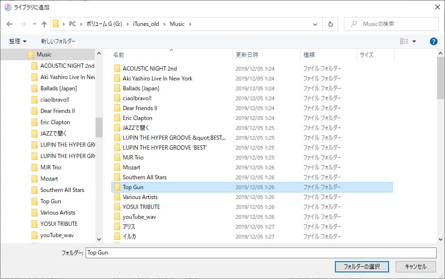Click the iTunes icon in title bar
Viewport: 445px width, 279px height.
8,7
